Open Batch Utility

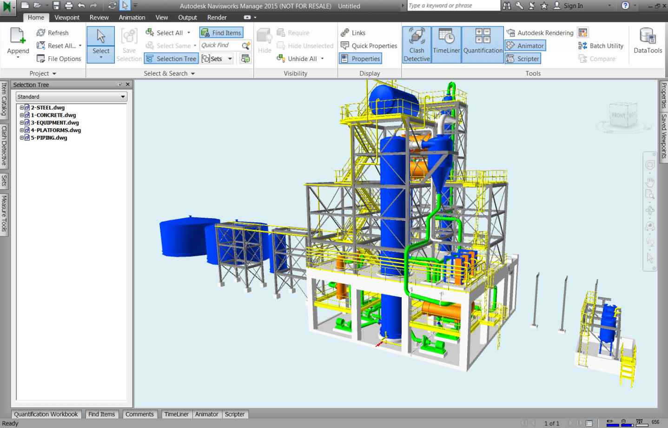(x=601, y=46)
